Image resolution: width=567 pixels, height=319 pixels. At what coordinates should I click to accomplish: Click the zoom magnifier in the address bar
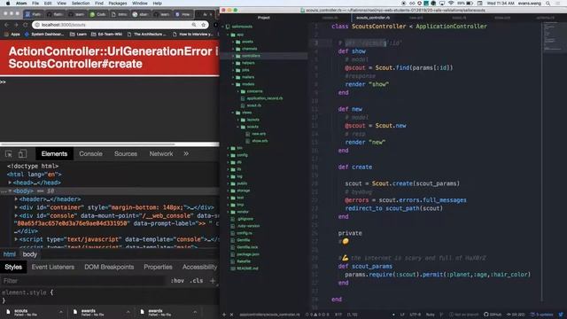coord(194,25)
